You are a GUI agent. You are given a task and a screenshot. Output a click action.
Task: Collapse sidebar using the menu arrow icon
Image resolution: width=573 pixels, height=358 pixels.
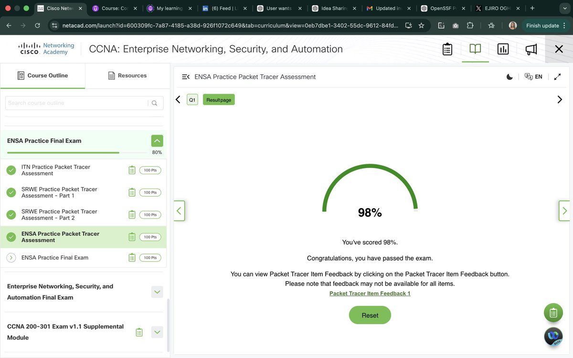(x=186, y=77)
